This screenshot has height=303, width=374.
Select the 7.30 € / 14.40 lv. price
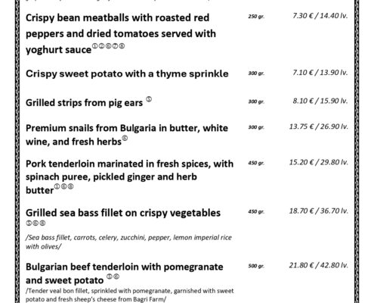tap(320, 16)
